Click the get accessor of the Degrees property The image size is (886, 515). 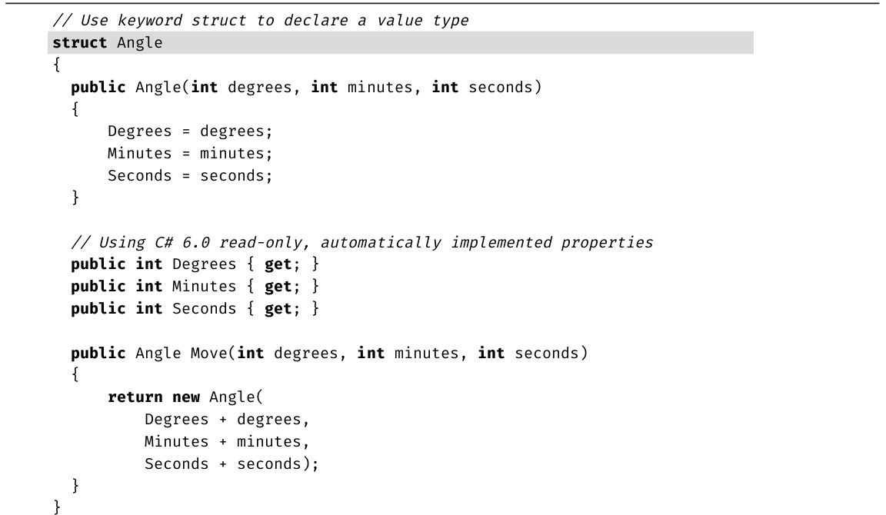pos(278,264)
